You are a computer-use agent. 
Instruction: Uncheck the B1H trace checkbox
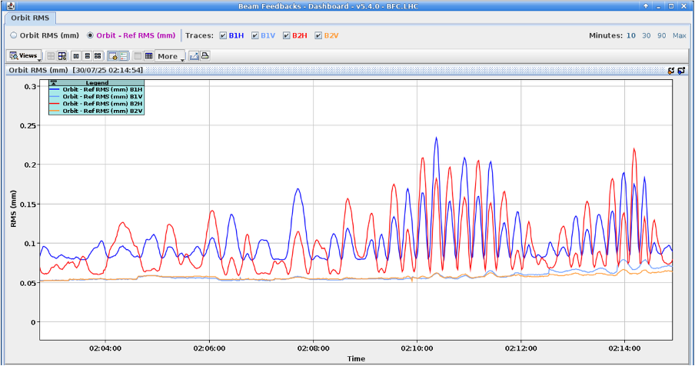(x=223, y=35)
